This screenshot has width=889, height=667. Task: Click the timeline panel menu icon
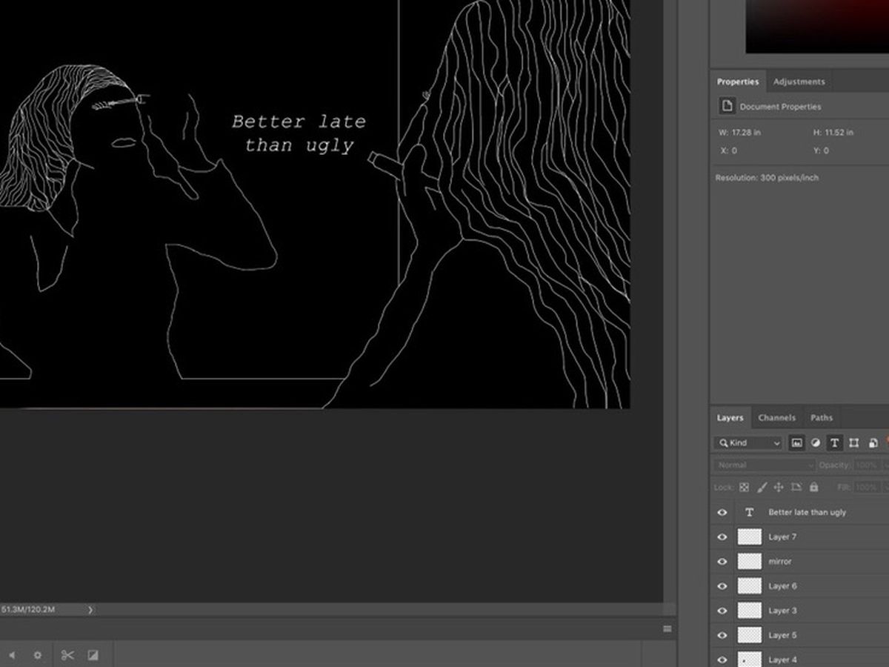tap(667, 628)
